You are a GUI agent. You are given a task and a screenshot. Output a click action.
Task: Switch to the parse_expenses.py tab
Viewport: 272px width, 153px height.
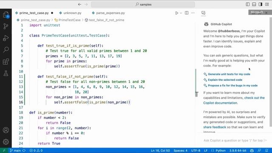click(x=110, y=13)
